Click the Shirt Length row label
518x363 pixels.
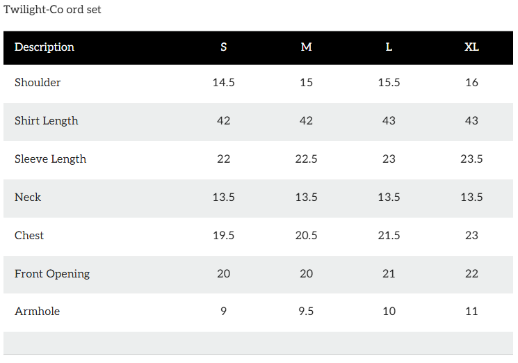47,121
